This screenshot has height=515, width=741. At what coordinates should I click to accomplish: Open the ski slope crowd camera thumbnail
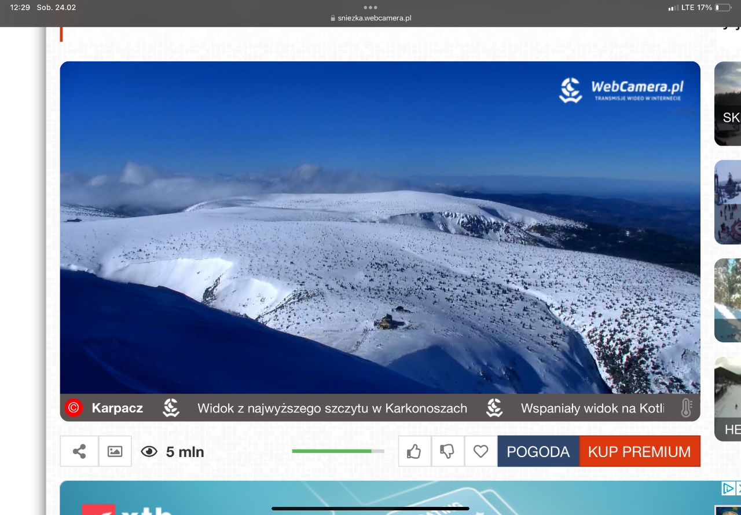pos(728,202)
